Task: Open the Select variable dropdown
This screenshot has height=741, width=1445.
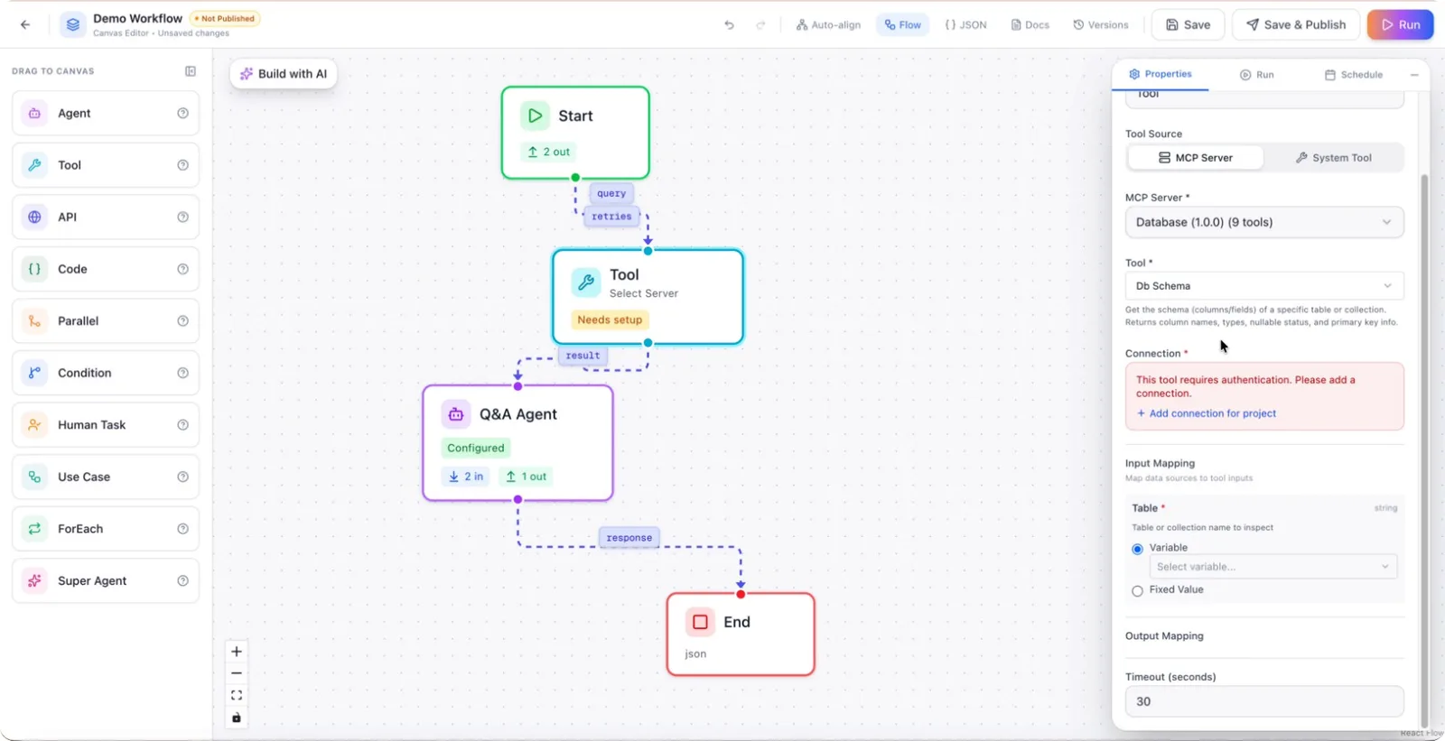Action: [x=1273, y=567]
